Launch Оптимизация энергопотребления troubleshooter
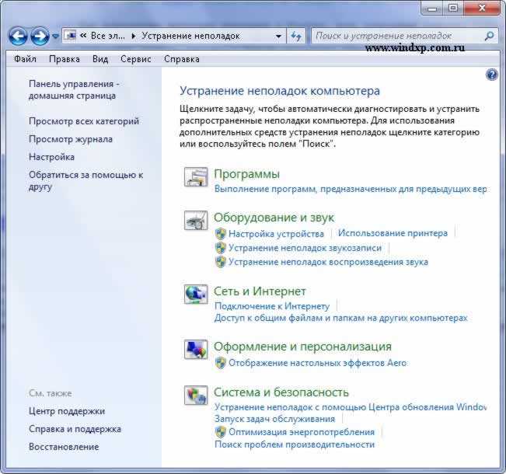The height and width of the screenshot is (474, 506). pos(302,432)
